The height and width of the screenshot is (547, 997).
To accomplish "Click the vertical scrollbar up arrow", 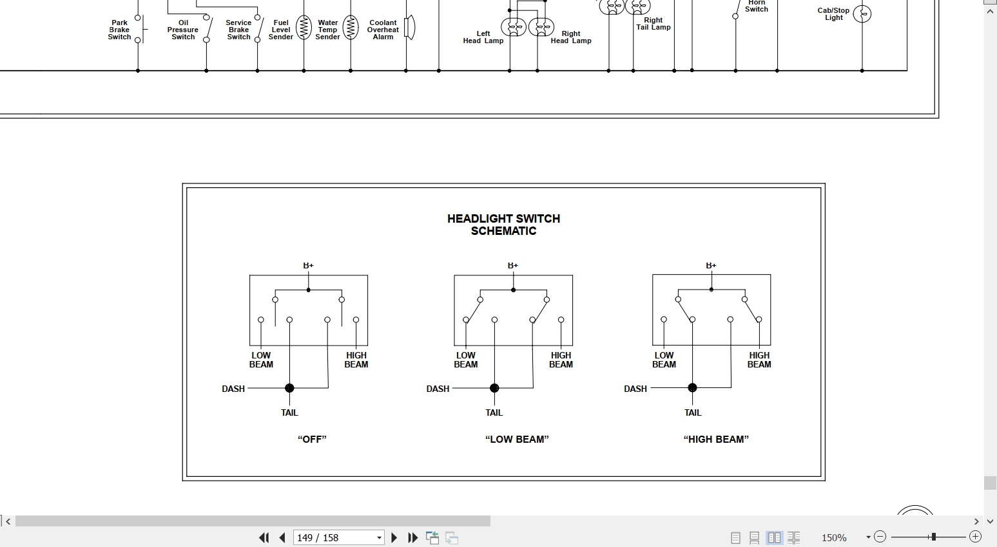I will (991, 13).
